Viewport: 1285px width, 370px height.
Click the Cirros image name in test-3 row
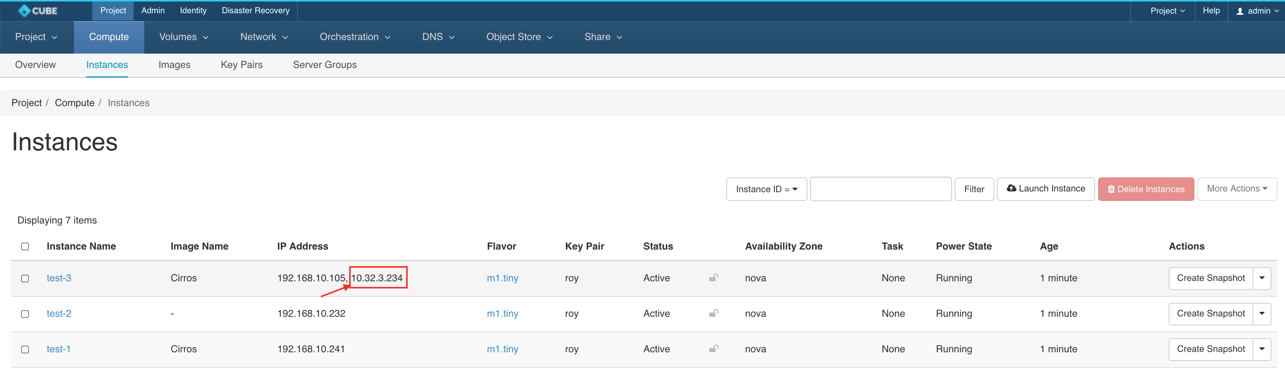pyautogui.click(x=183, y=278)
